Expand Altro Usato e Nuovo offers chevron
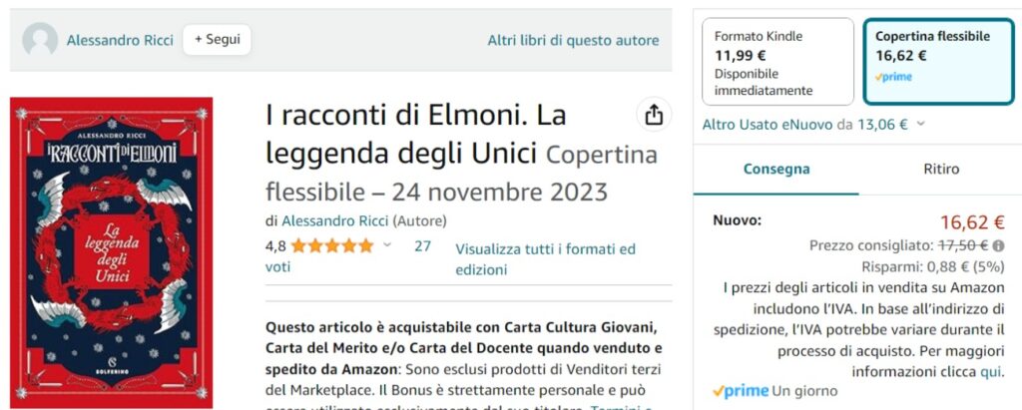 coord(920,124)
